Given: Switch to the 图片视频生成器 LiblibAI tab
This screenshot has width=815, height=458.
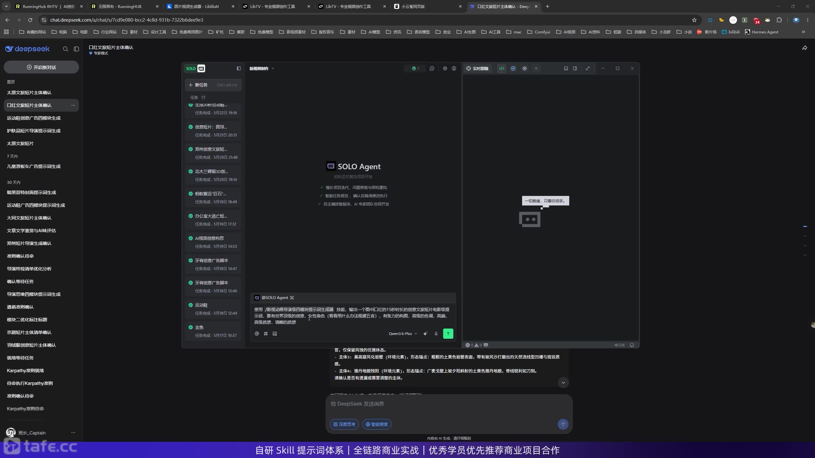Looking at the screenshot, I should pyautogui.click(x=200, y=6).
